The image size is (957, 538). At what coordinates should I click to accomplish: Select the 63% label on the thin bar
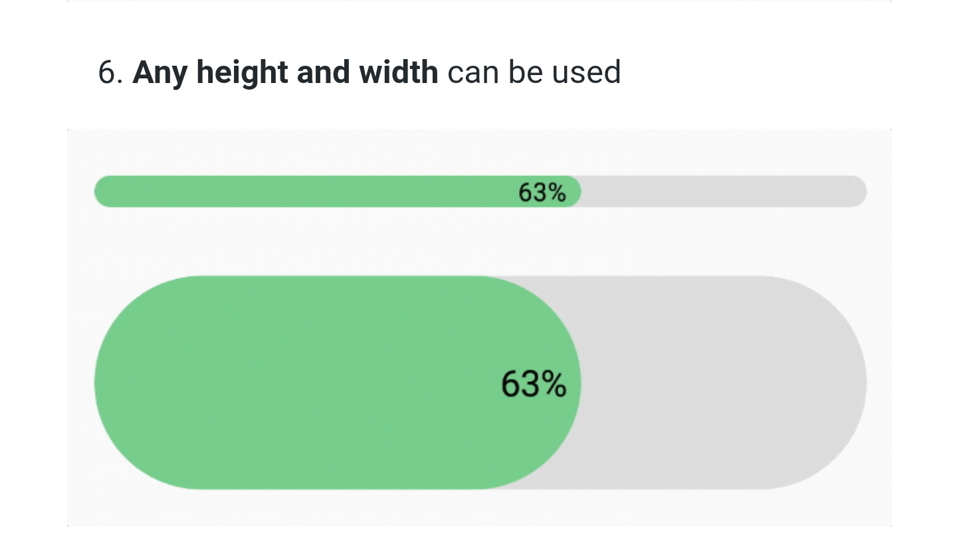point(542,193)
